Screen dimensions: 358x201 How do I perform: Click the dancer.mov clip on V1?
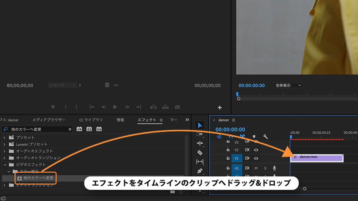tap(317, 158)
